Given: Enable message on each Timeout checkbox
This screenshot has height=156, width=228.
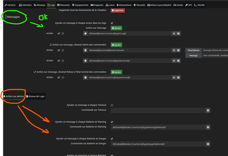Looking at the screenshot, I should click(x=112, y=105).
